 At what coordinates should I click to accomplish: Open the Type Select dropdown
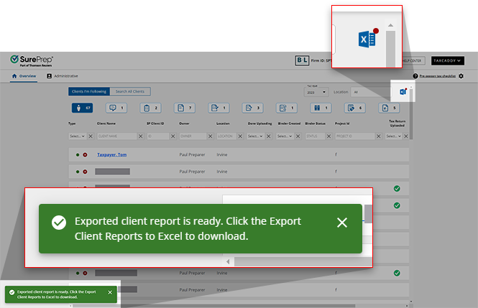click(77, 136)
